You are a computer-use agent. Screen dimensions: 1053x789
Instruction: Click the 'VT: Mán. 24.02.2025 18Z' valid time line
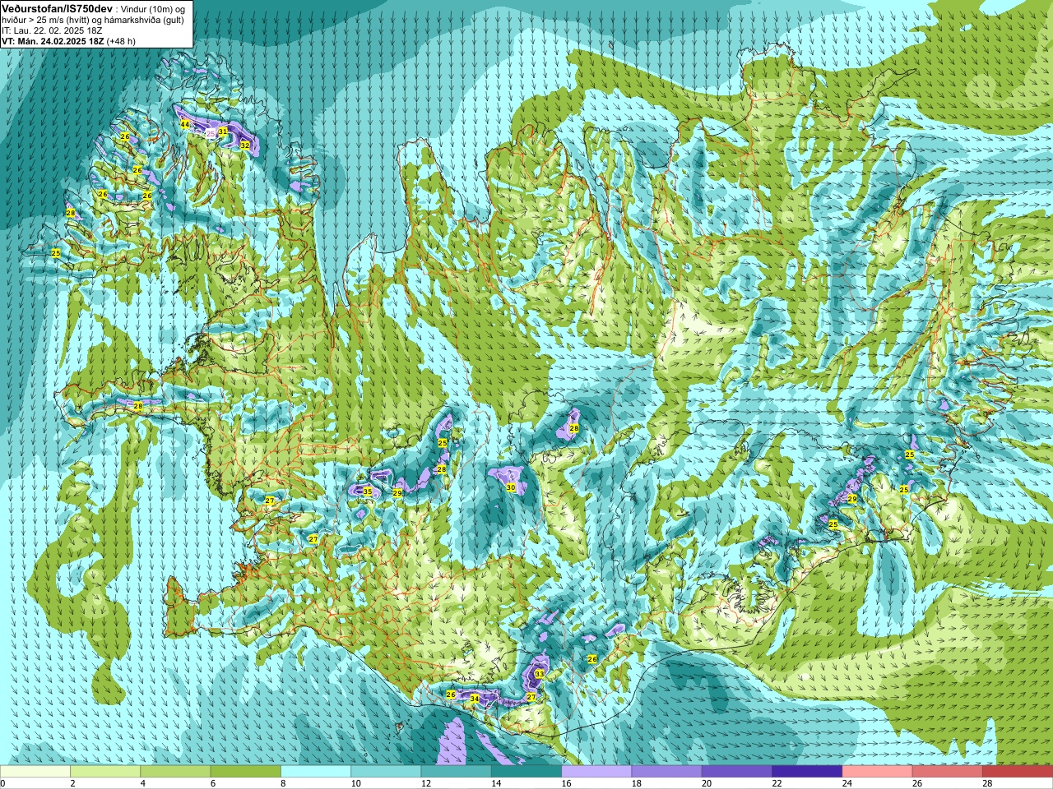coord(53,41)
